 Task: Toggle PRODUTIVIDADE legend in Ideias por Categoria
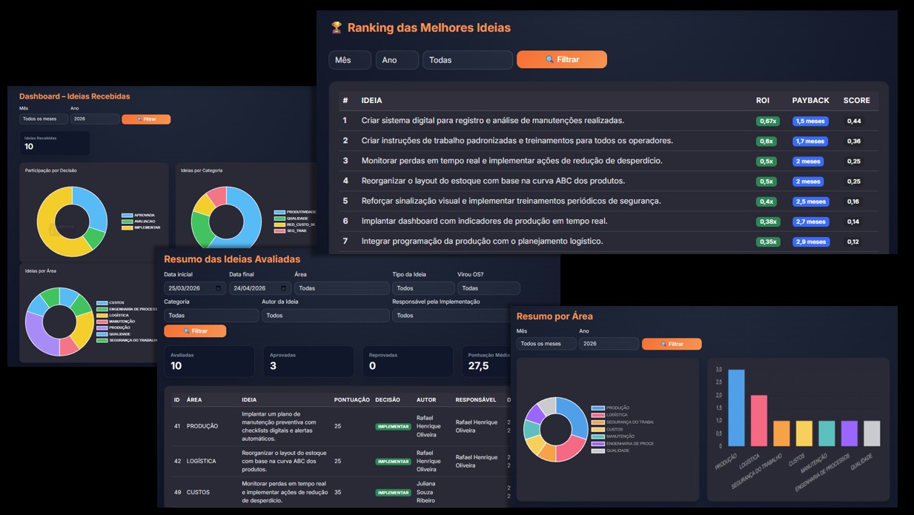pos(279,212)
